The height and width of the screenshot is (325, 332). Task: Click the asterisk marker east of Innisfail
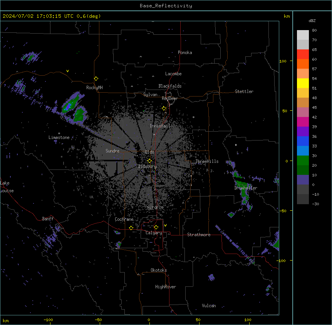tap(193, 117)
